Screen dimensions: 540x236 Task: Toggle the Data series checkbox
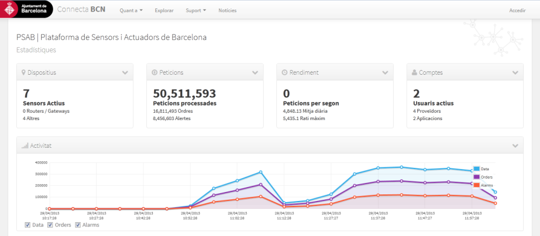(x=28, y=225)
